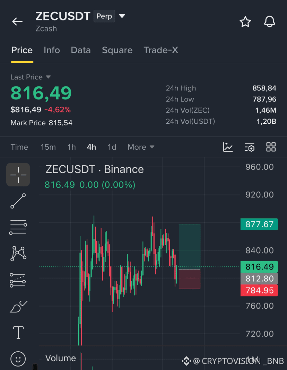The width and height of the screenshot is (287, 370).
Task: Open chart settings list icon
Action: click(x=250, y=147)
